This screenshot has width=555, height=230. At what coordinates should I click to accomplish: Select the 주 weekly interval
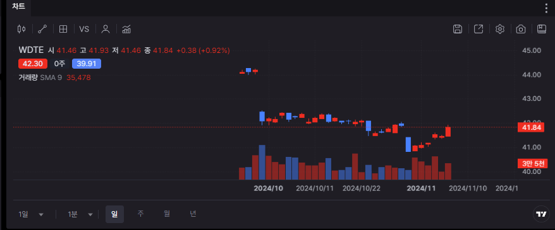pos(140,214)
